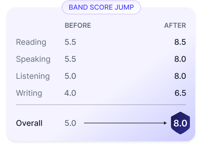Select the AFTER column header

click(x=175, y=26)
